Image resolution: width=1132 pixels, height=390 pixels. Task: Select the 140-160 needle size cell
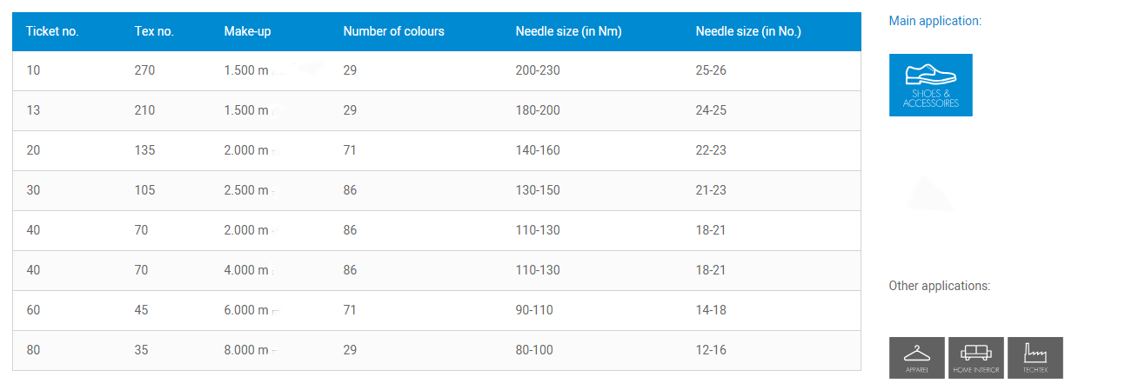click(538, 150)
